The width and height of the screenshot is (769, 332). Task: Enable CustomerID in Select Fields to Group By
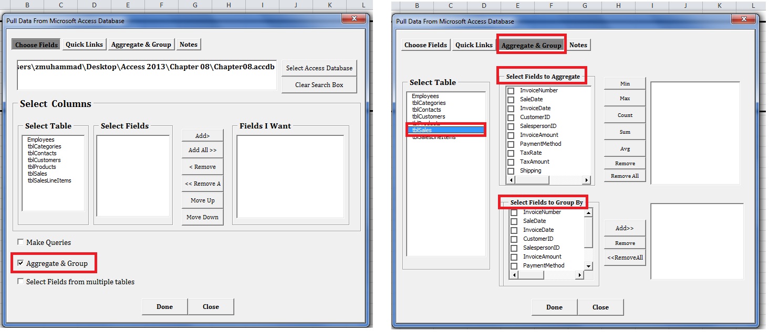click(x=514, y=239)
